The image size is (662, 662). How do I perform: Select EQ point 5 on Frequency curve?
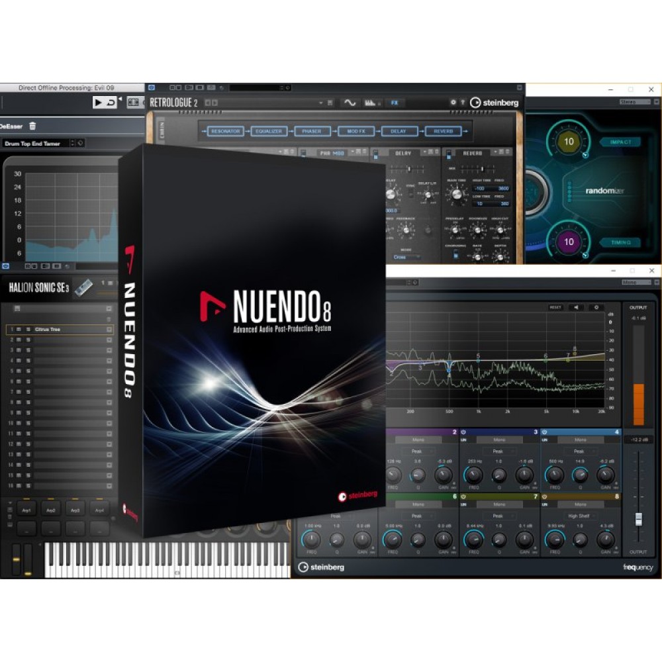click(479, 361)
